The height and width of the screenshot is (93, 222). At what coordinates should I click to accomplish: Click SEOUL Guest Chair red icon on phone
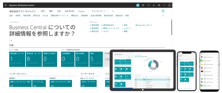point(202,72)
